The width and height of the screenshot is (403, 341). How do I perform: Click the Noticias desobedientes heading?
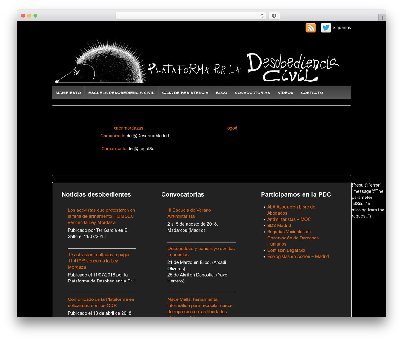[x=96, y=194]
